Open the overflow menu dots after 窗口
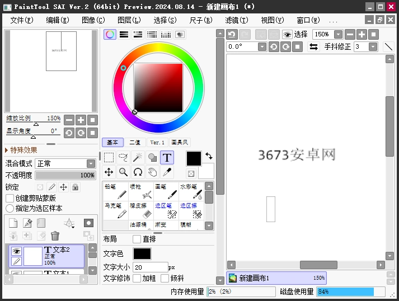Viewport: 399px width, 301px height. 333,21
